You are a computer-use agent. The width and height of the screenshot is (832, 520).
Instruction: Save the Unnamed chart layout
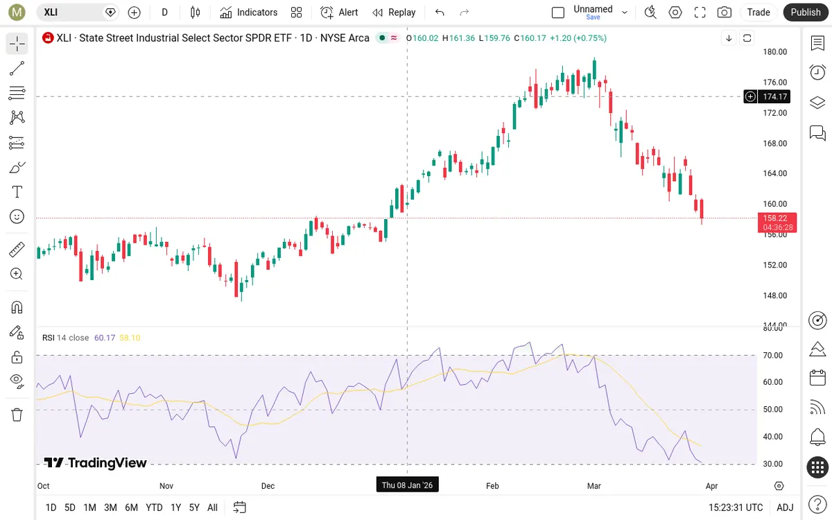(x=593, y=17)
